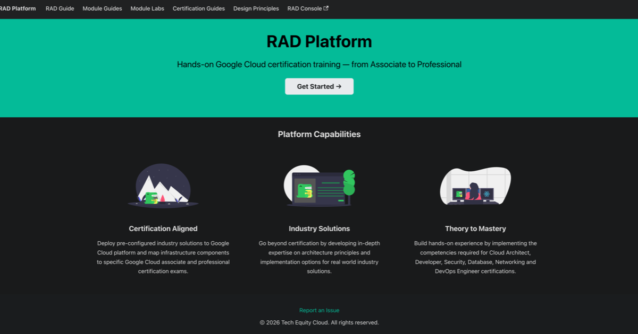Click the RAD Platform hero title
The height and width of the screenshot is (334, 638).
(x=319, y=41)
